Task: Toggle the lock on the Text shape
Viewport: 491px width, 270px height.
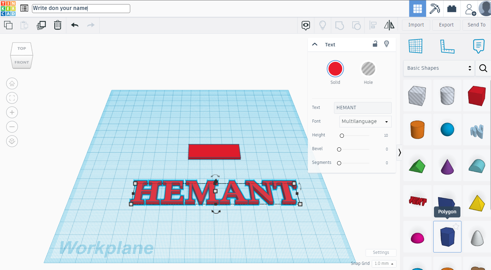Action: (x=375, y=44)
